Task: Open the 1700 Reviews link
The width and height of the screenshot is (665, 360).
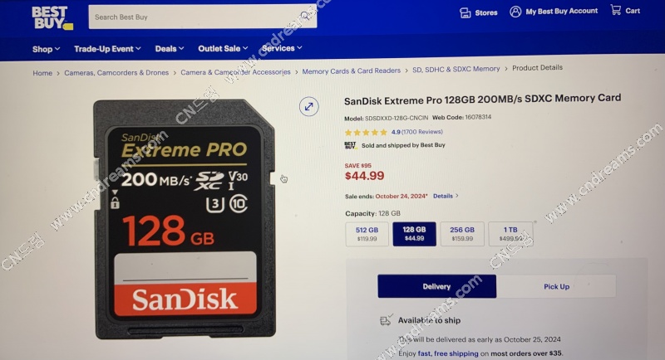Action: coord(422,132)
